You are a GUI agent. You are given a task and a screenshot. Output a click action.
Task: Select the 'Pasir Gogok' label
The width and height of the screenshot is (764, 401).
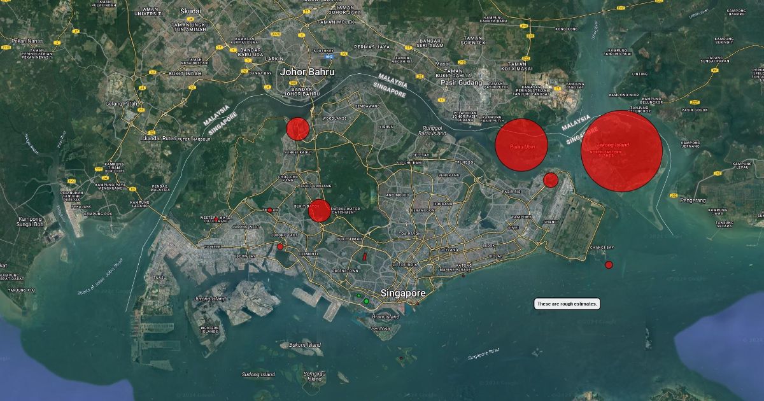(695, 109)
